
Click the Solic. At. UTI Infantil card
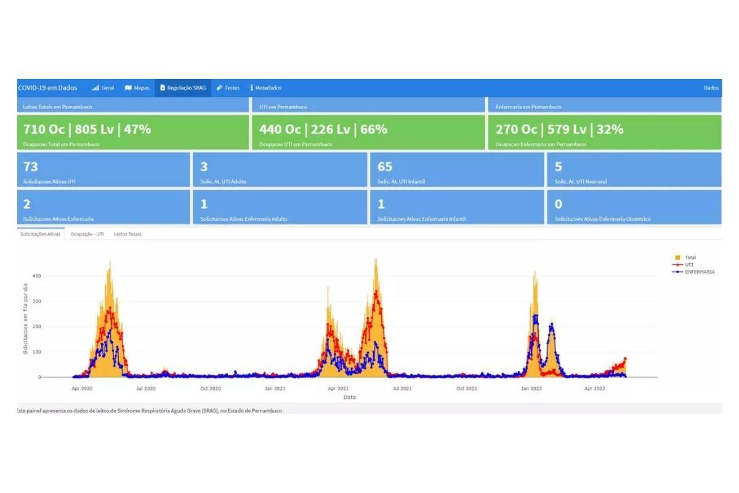[456, 170]
